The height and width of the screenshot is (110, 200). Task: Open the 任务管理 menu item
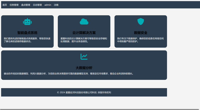tap(14, 5)
